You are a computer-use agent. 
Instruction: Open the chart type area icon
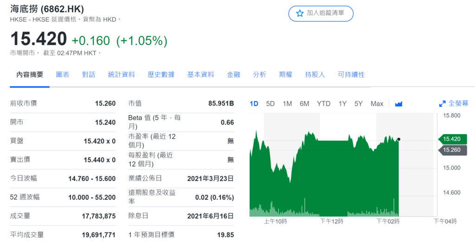[398, 104]
